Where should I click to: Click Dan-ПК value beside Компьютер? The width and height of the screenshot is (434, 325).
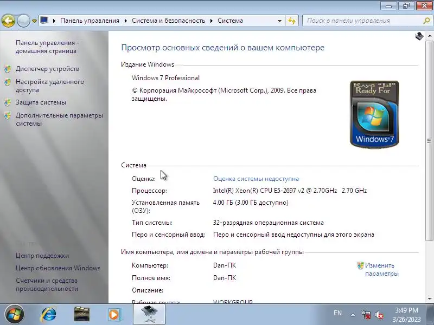pos(225,265)
